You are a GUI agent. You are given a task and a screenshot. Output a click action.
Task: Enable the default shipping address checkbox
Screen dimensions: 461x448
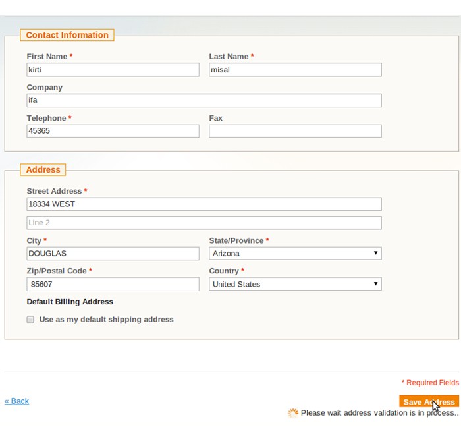[30, 320]
